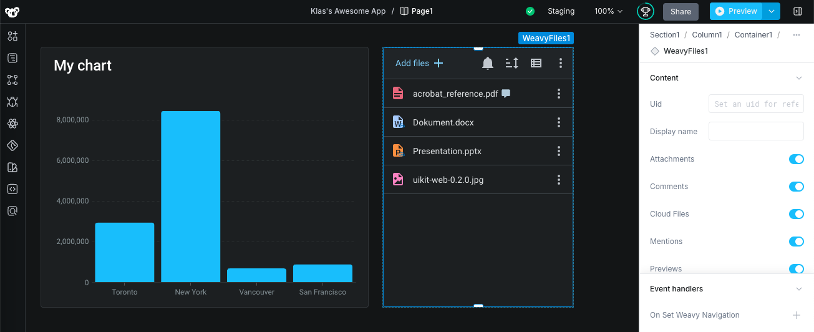The width and height of the screenshot is (814, 332).
Task: Select the WeavyFiles1 component label tag
Action: click(x=546, y=38)
